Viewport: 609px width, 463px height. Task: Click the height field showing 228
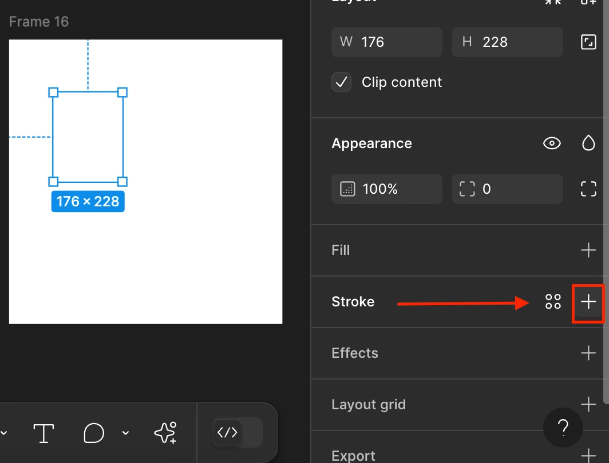pos(507,42)
